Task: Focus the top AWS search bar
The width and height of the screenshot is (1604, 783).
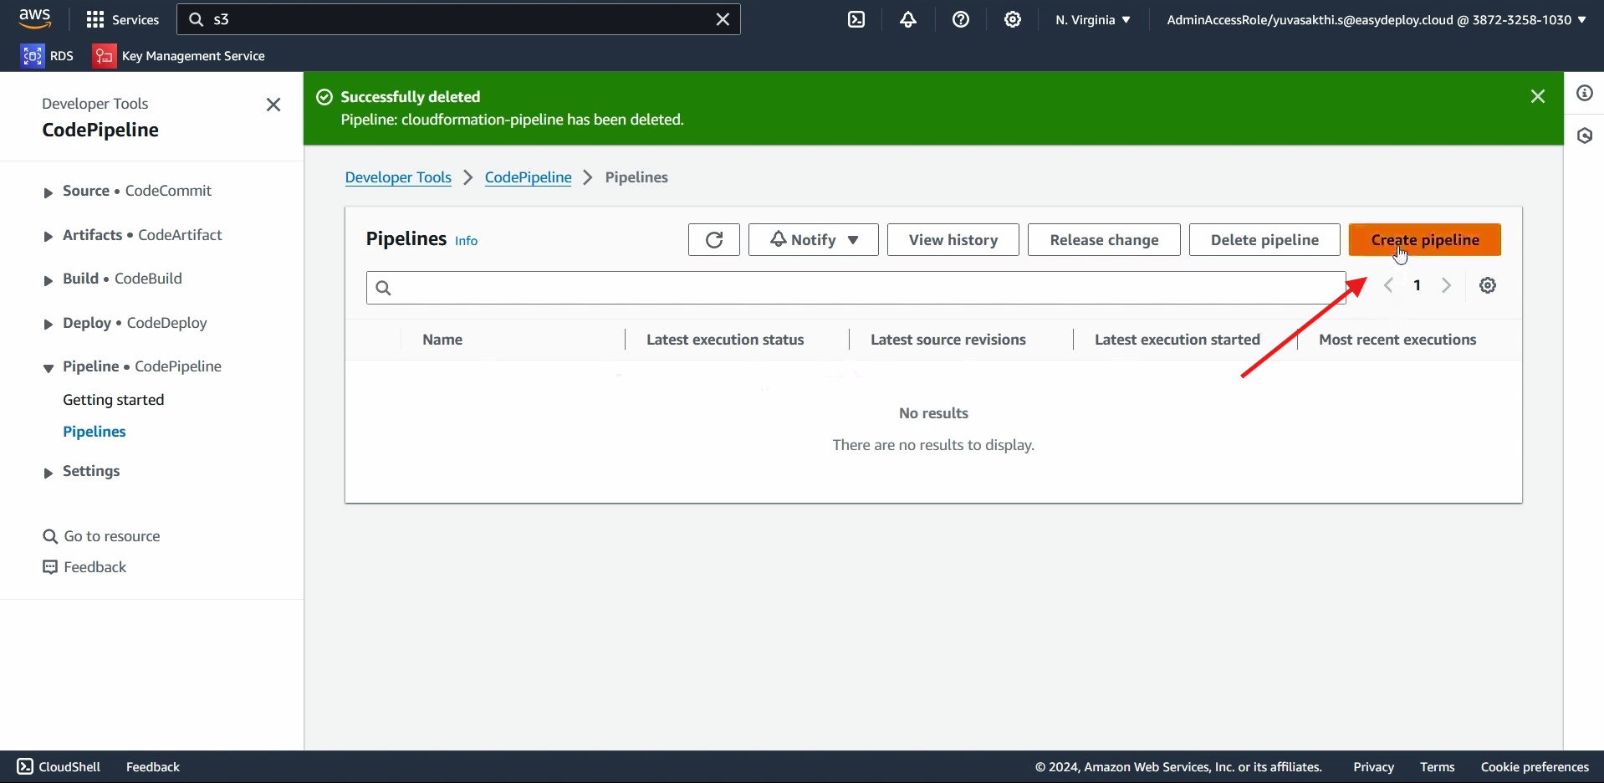Action: click(458, 19)
